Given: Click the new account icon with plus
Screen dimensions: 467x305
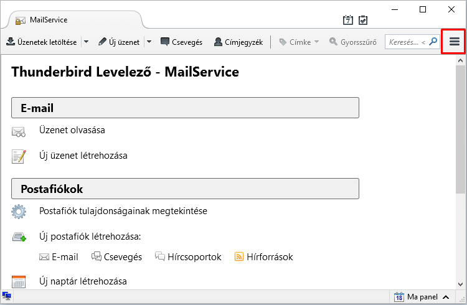Looking at the screenshot, I should pyautogui.click(x=19, y=237).
